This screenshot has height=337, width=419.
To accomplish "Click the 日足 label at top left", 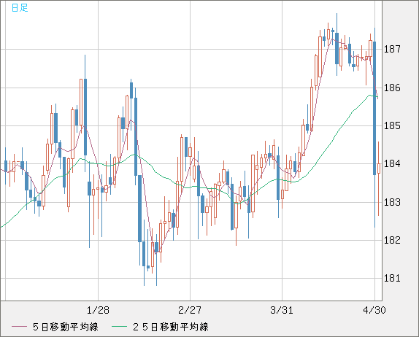I will [20, 8].
